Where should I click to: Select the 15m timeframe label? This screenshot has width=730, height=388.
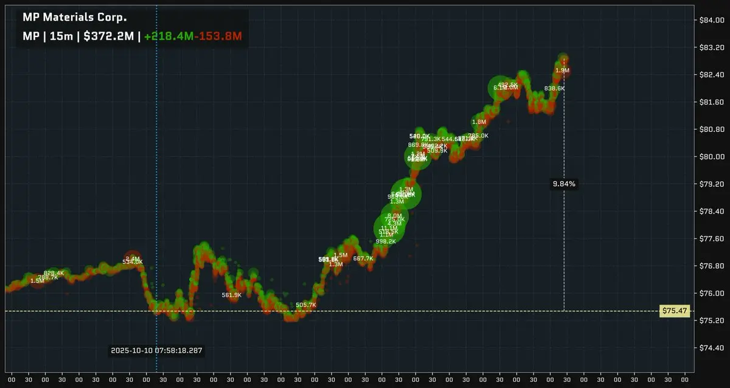(x=63, y=36)
